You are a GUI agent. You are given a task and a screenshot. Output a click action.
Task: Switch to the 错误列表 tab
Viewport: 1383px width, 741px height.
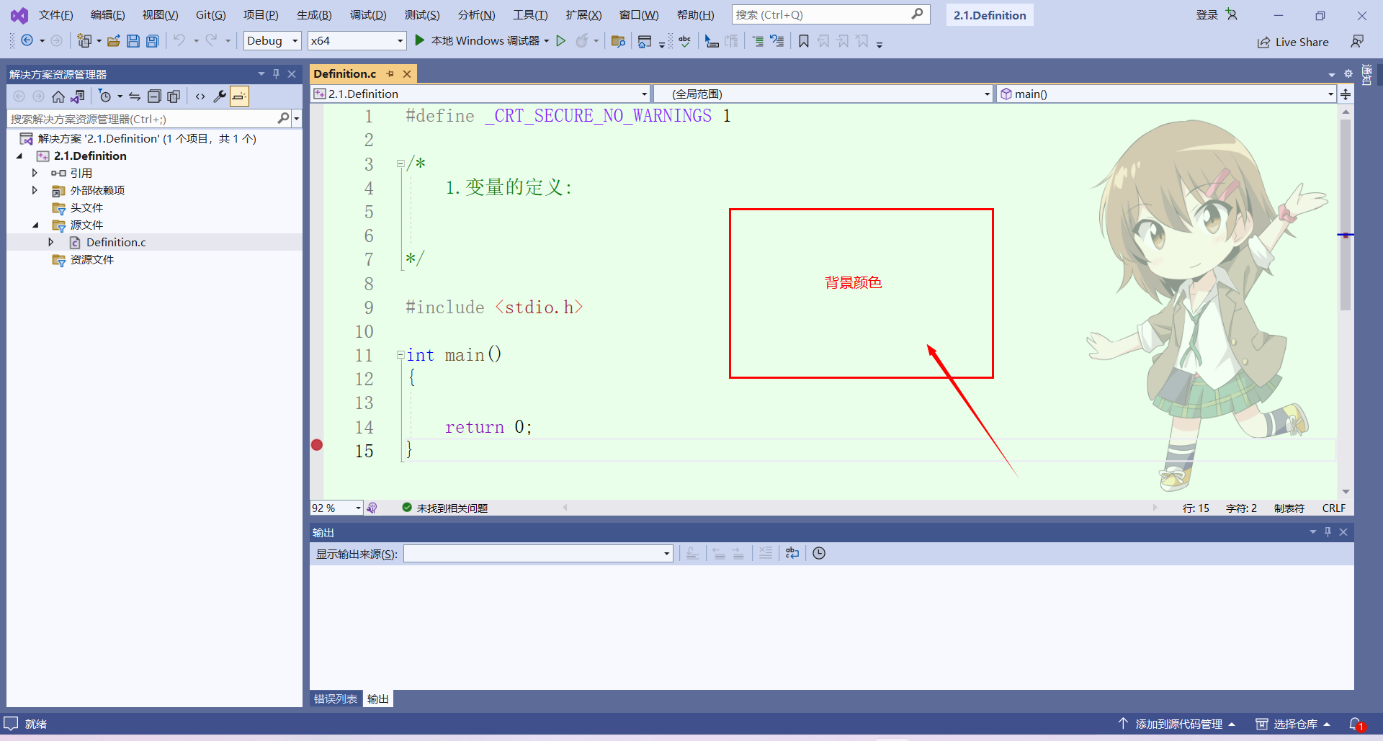tap(335, 699)
